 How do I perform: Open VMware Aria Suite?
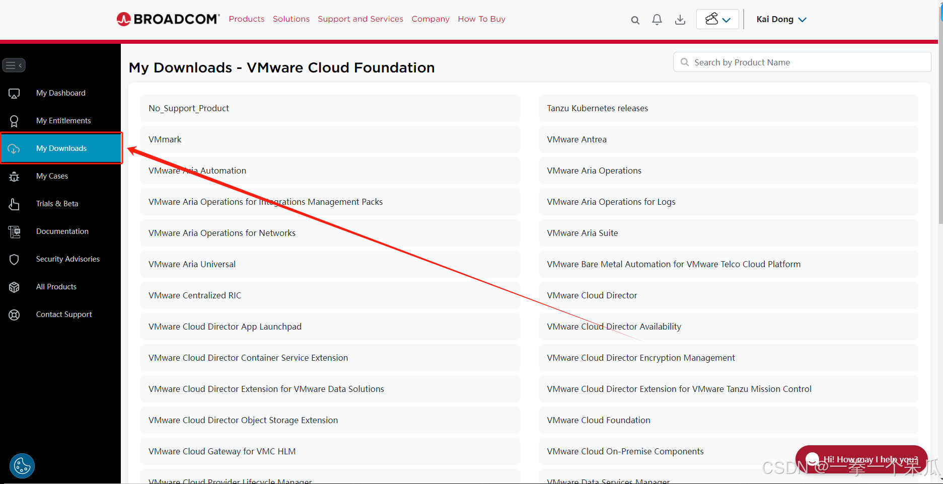(729, 233)
